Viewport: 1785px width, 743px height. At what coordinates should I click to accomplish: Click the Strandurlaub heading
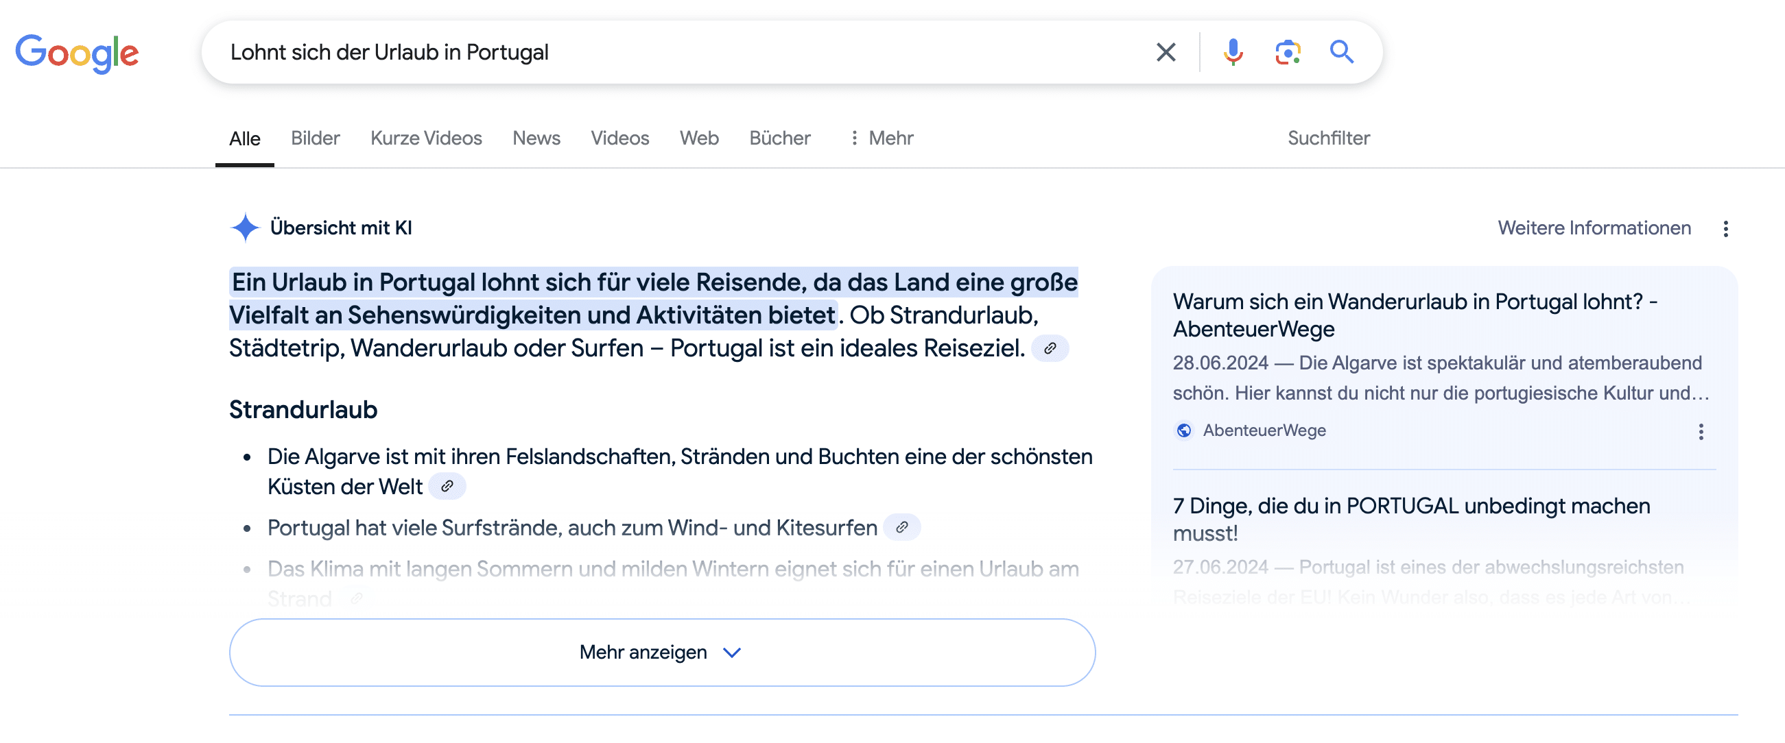(x=303, y=410)
